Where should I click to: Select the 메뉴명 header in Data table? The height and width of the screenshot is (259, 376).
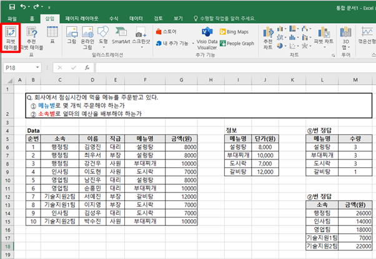145,139
